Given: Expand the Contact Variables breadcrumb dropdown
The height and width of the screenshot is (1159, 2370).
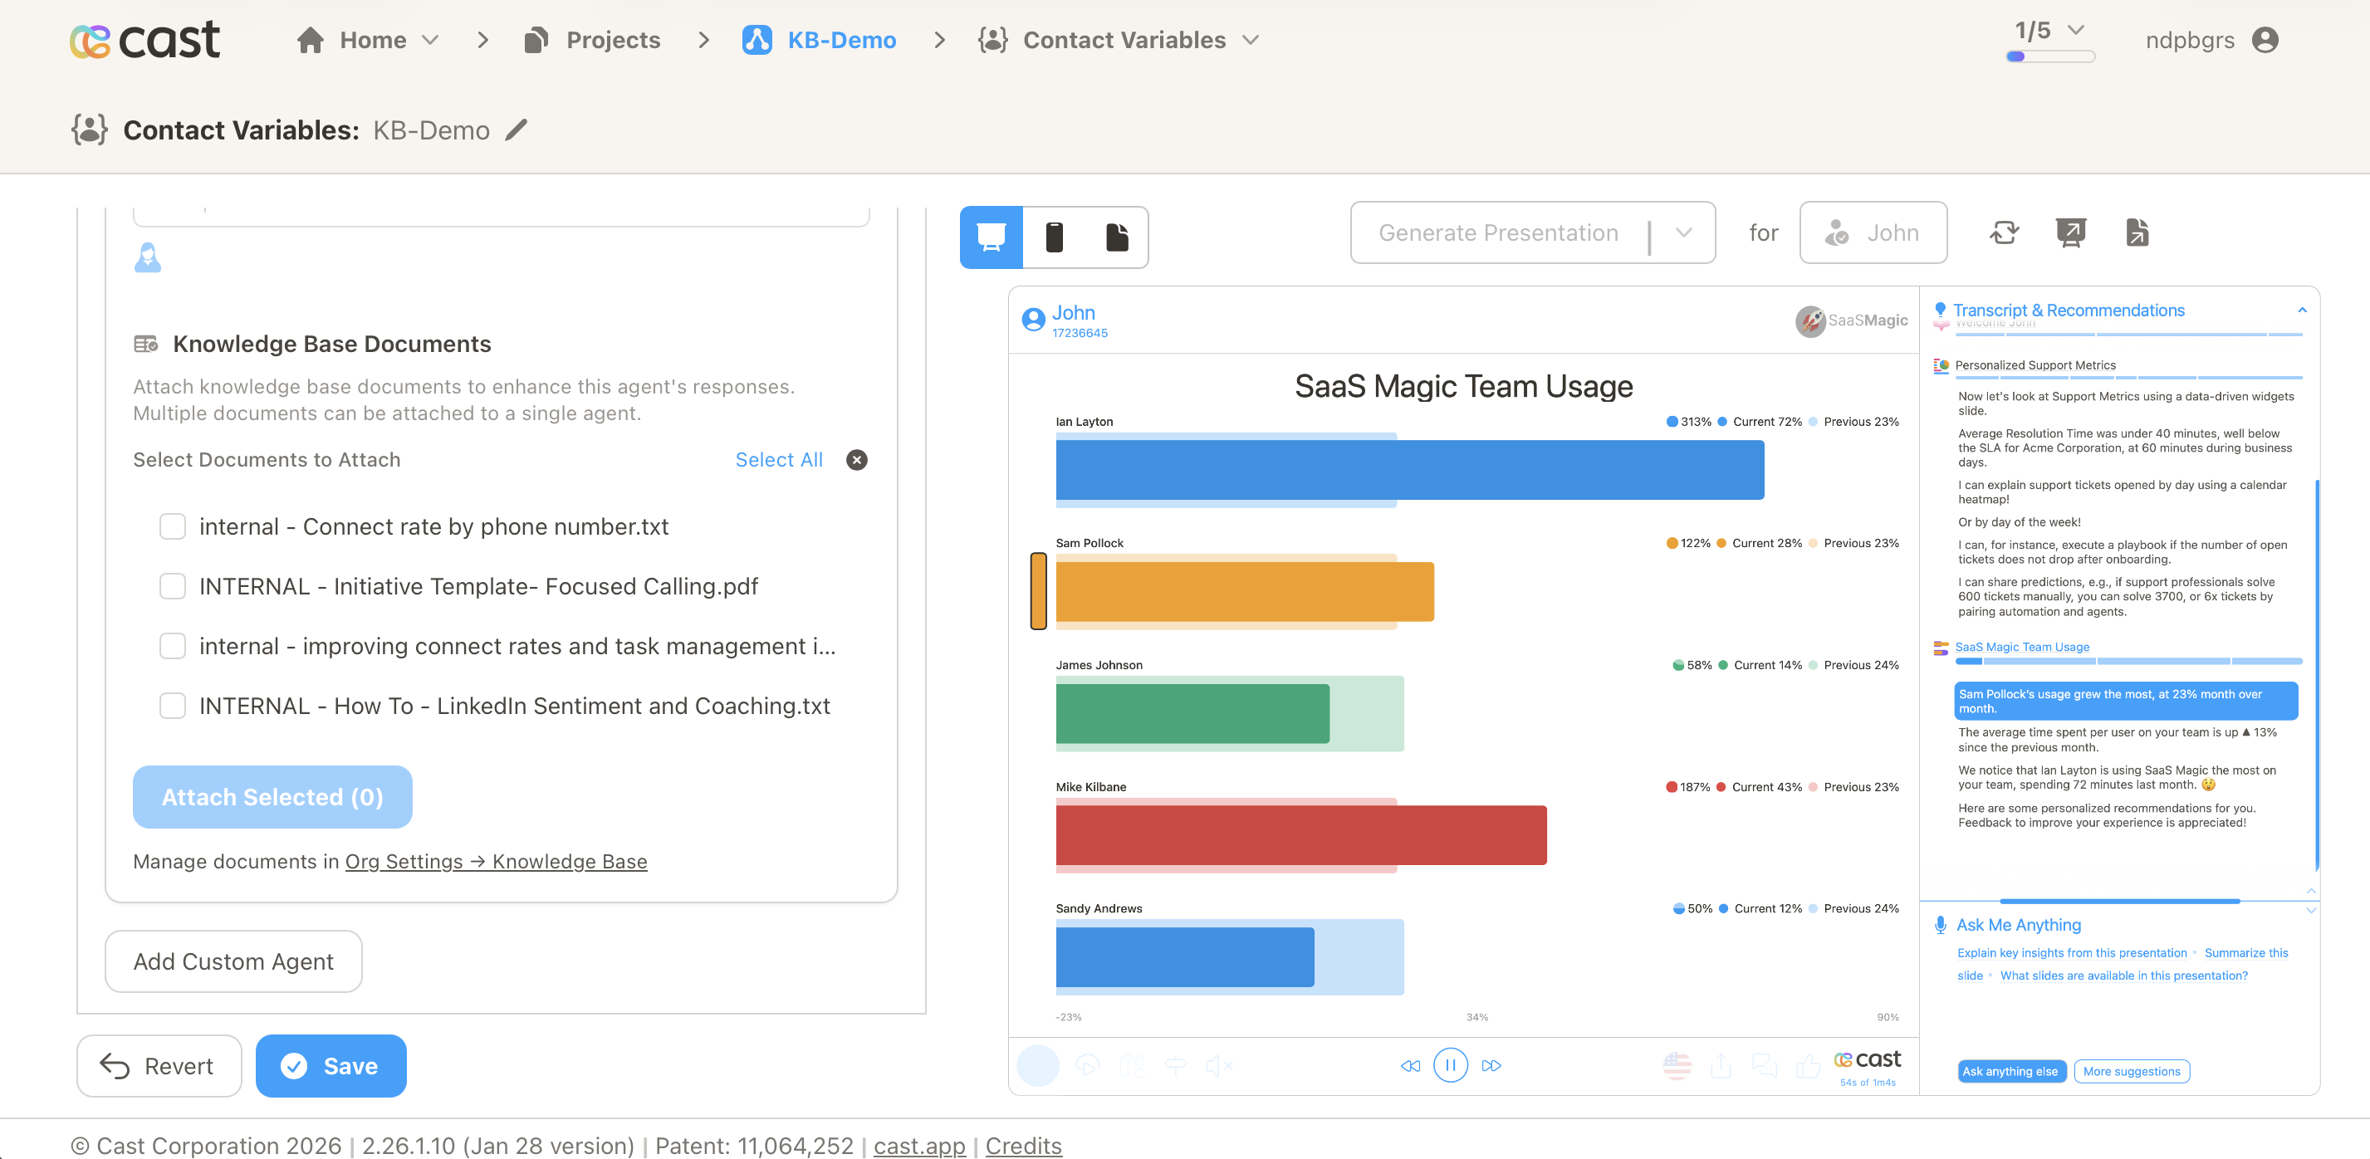Looking at the screenshot, I should point(1251,41).
